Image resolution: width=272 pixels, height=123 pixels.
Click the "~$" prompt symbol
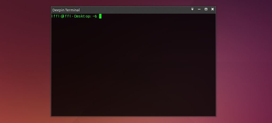[x=95, y=16]
